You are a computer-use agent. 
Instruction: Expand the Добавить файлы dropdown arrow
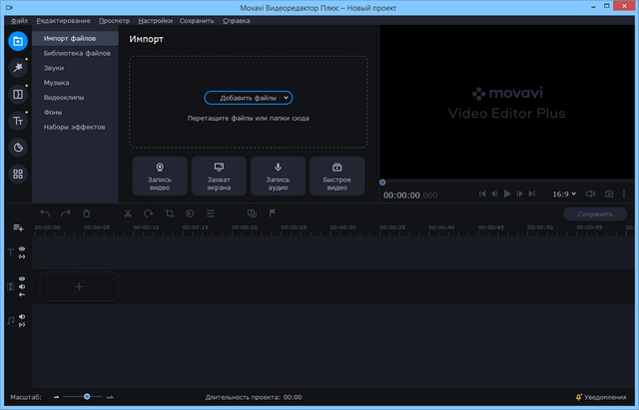(287, 98)
